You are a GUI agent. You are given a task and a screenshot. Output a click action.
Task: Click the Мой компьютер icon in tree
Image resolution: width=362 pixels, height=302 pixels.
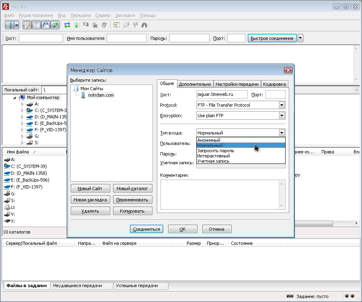23,97
